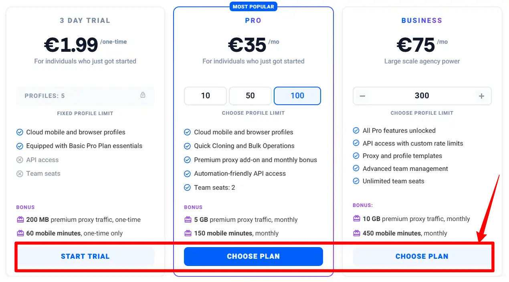This screenshot has height=282, width=509.
Task: Select the 100 profile limit option
Action: click(x=297, y=96)
